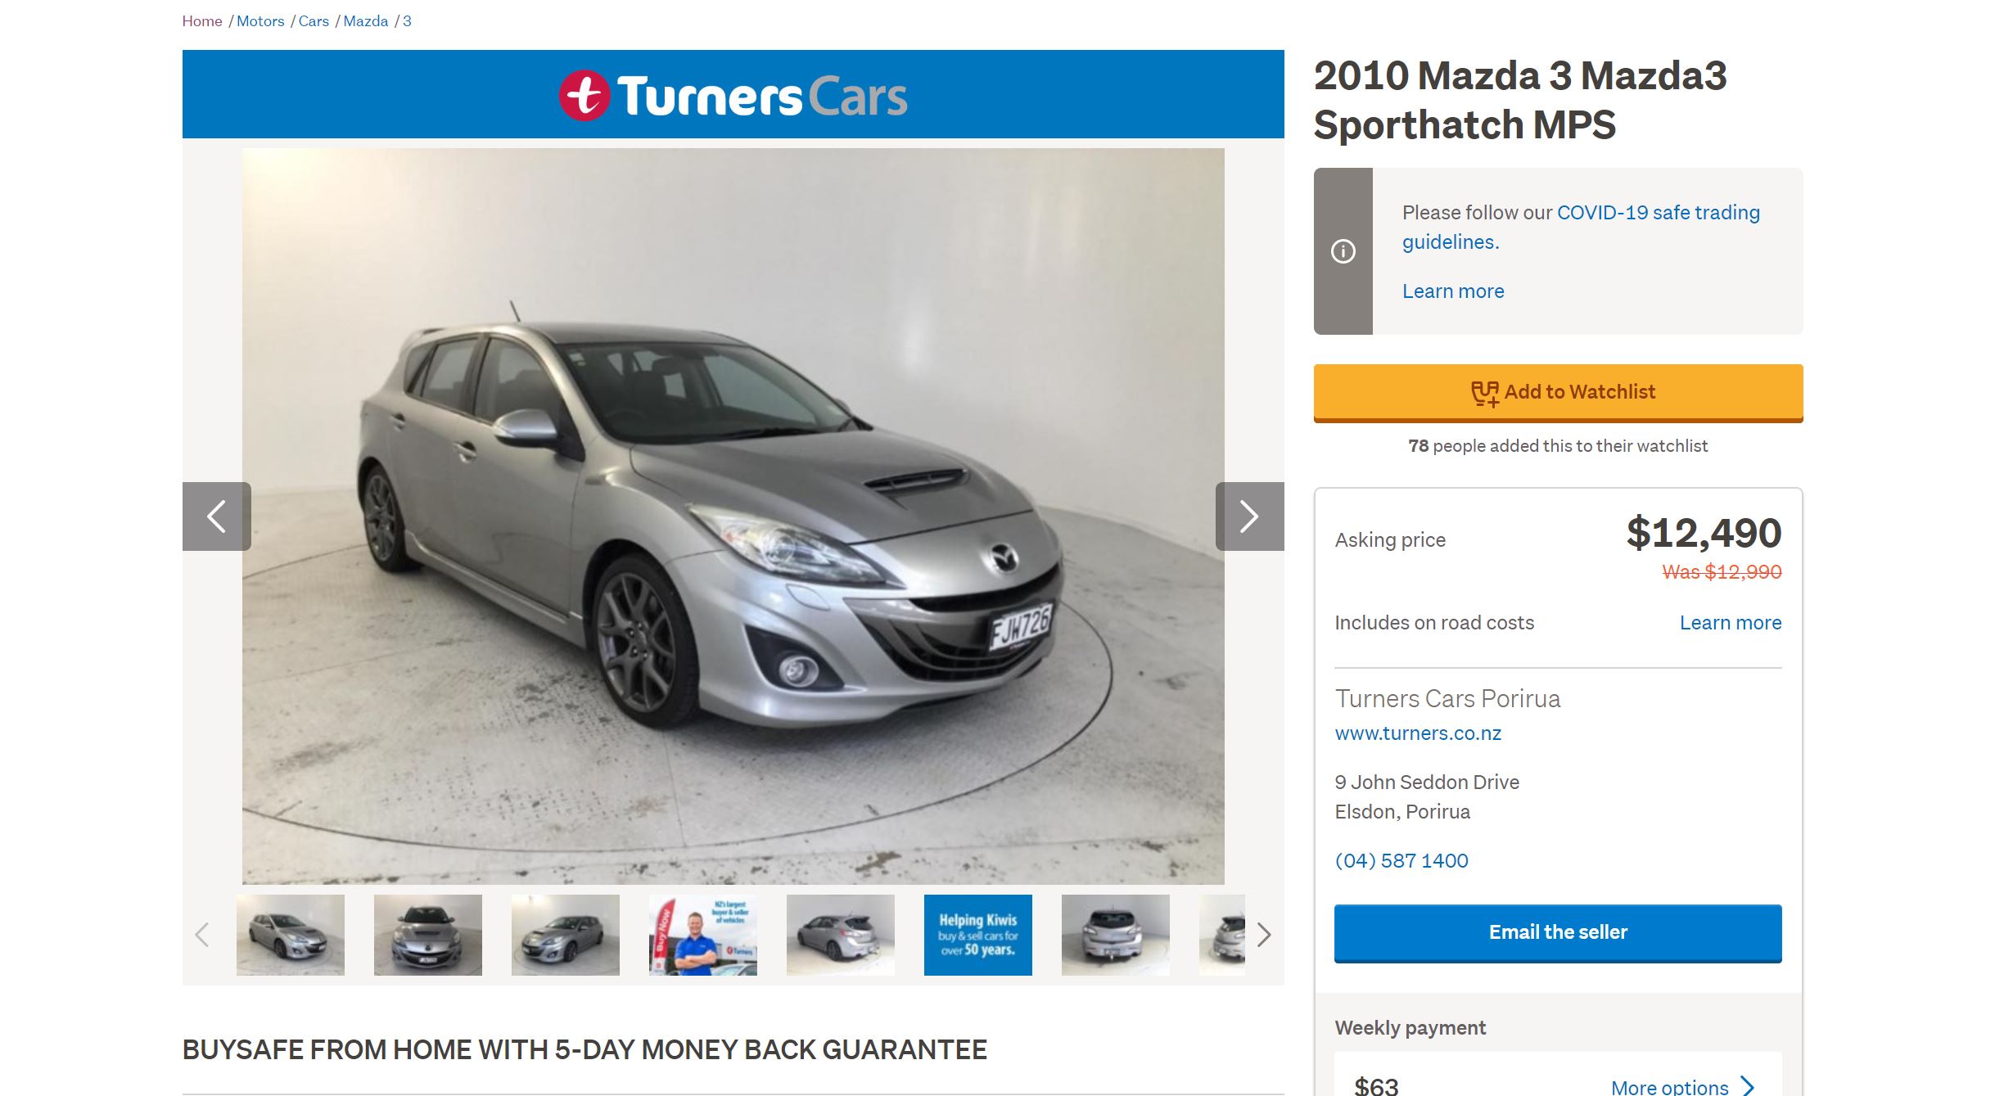Visit www.turners.co.nz

tap(1418, 733)
